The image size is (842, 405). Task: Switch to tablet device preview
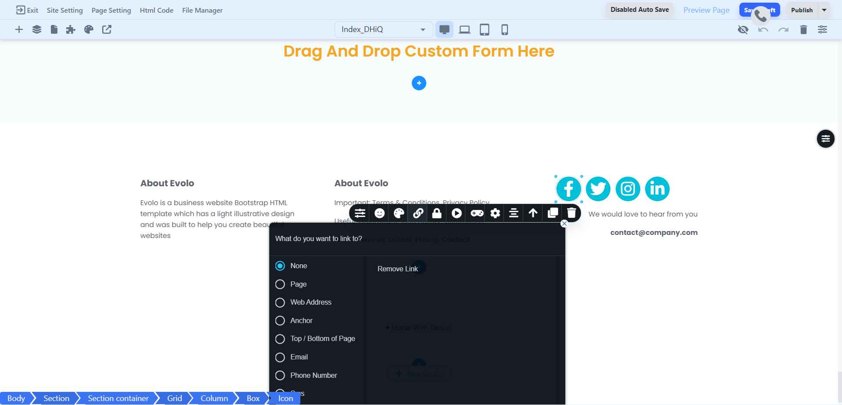point(484,29)
